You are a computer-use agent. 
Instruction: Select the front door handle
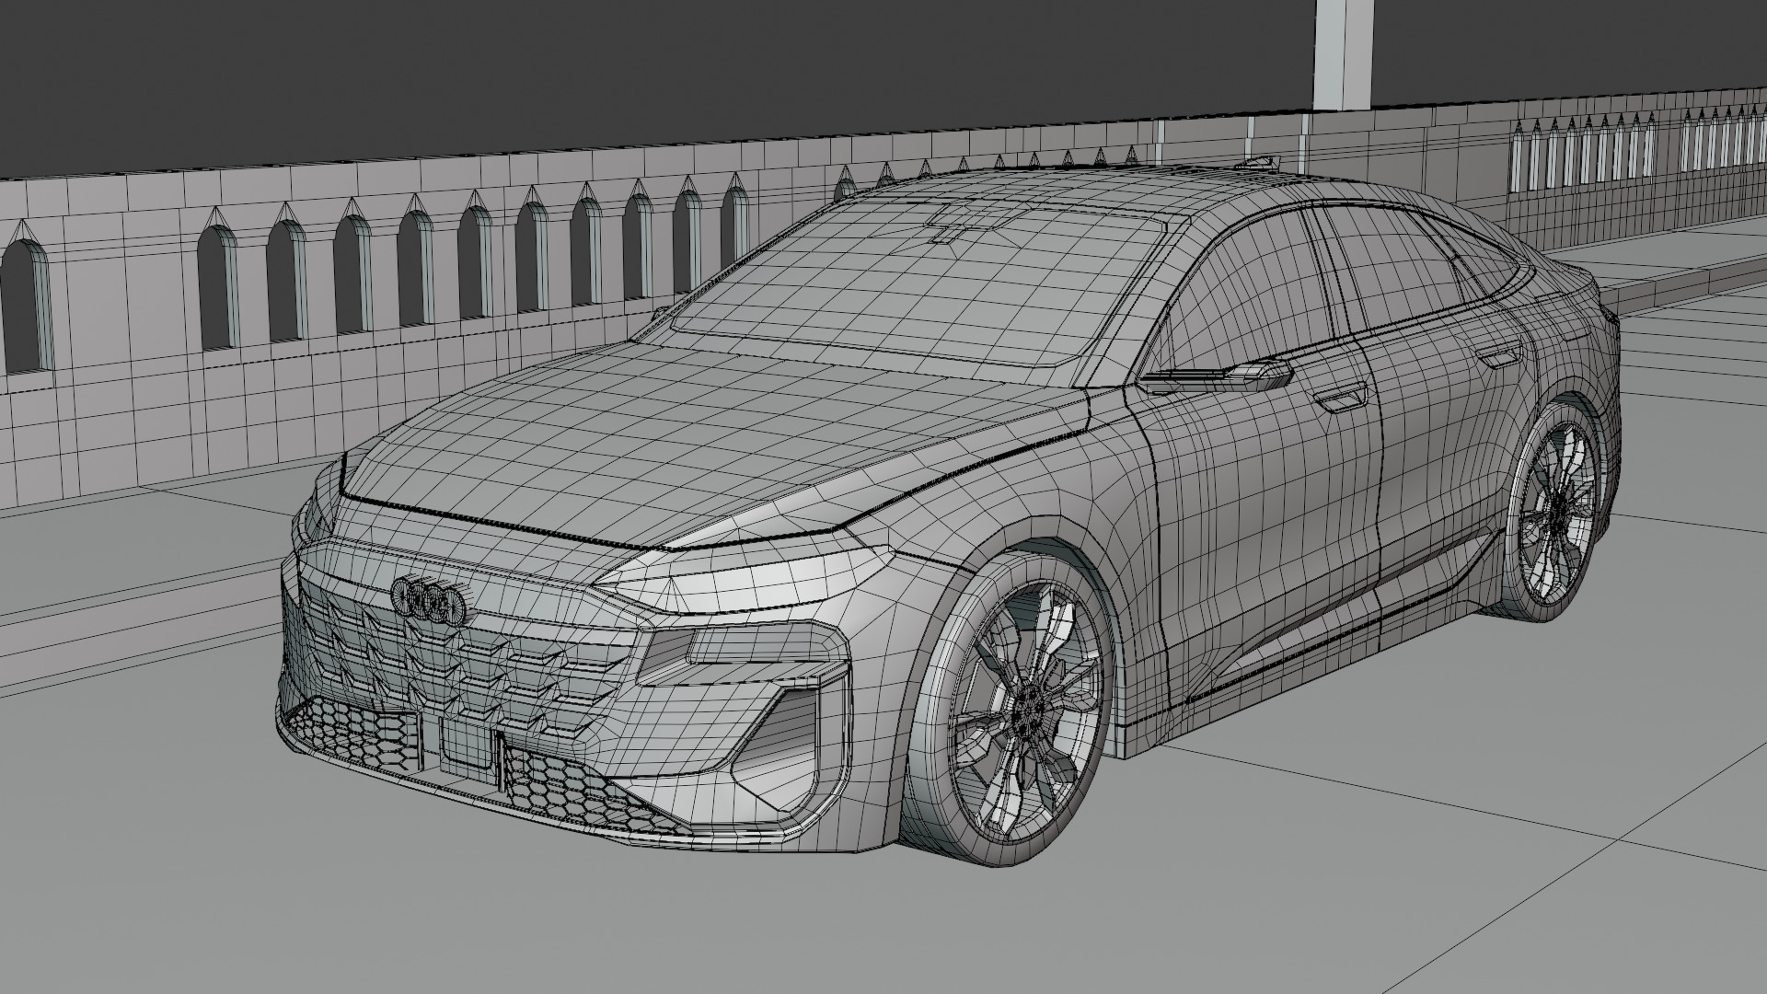1342,399
